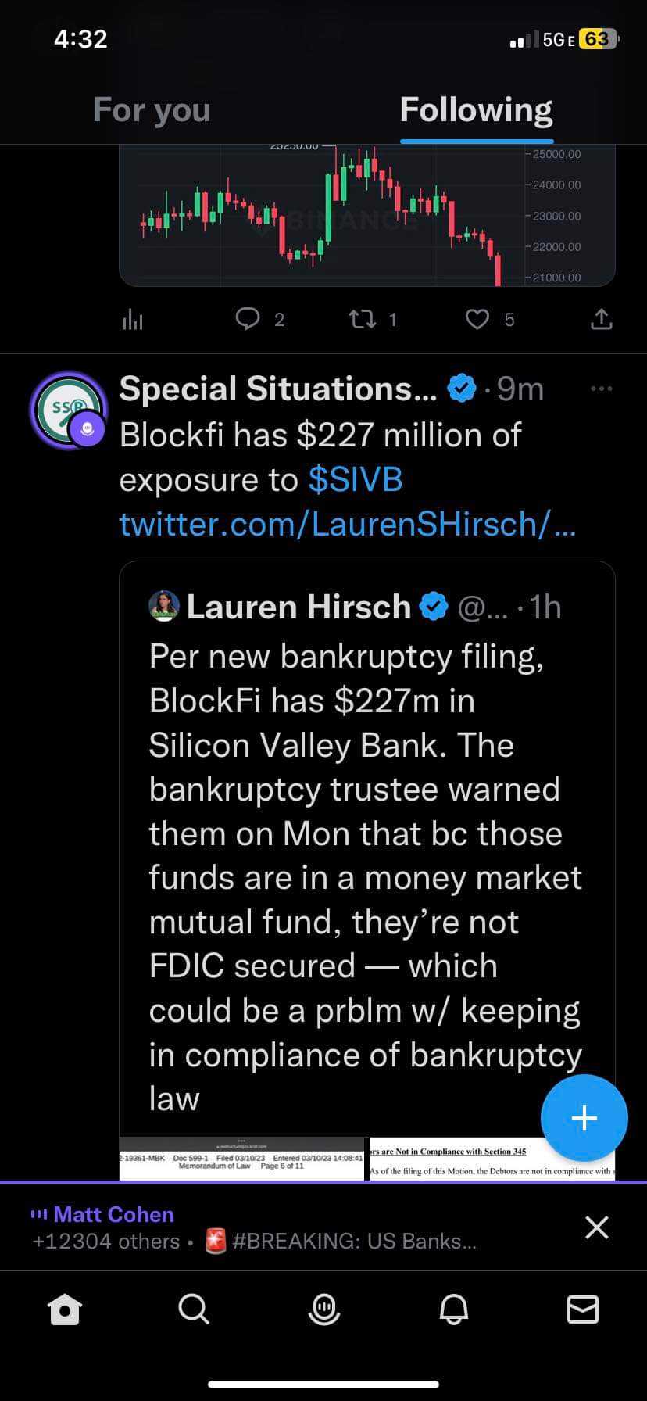Tap the reply bubble under the chart tweet
The height and width of the screenshot is (1401, 647).
coord(248,319)
